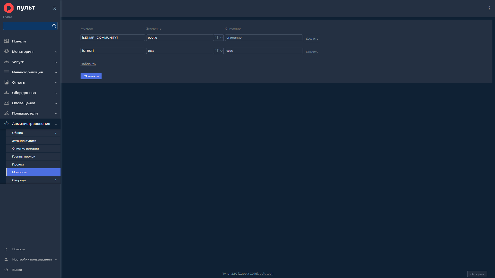Viewport: 495px width, 278px height.
Task: Focus the {$SNMP_COMMUNITY} macro name field
Action: coord(113,38)
